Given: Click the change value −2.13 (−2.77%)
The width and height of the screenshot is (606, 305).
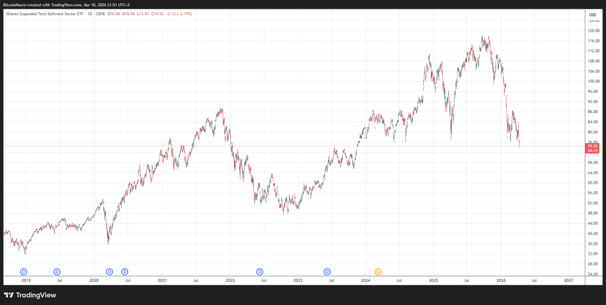Looking at the screenshot, I should [x=179, y=14].
